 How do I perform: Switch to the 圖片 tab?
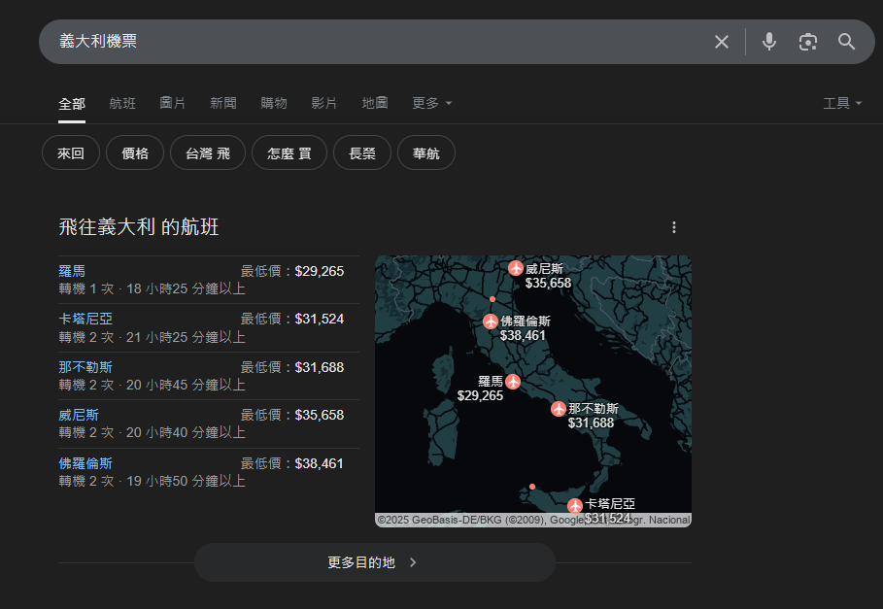click(172, 104)
